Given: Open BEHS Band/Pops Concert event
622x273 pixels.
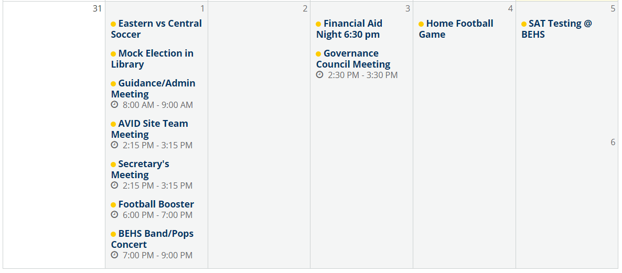Looking at the screenshot, I should coord(152,239).
